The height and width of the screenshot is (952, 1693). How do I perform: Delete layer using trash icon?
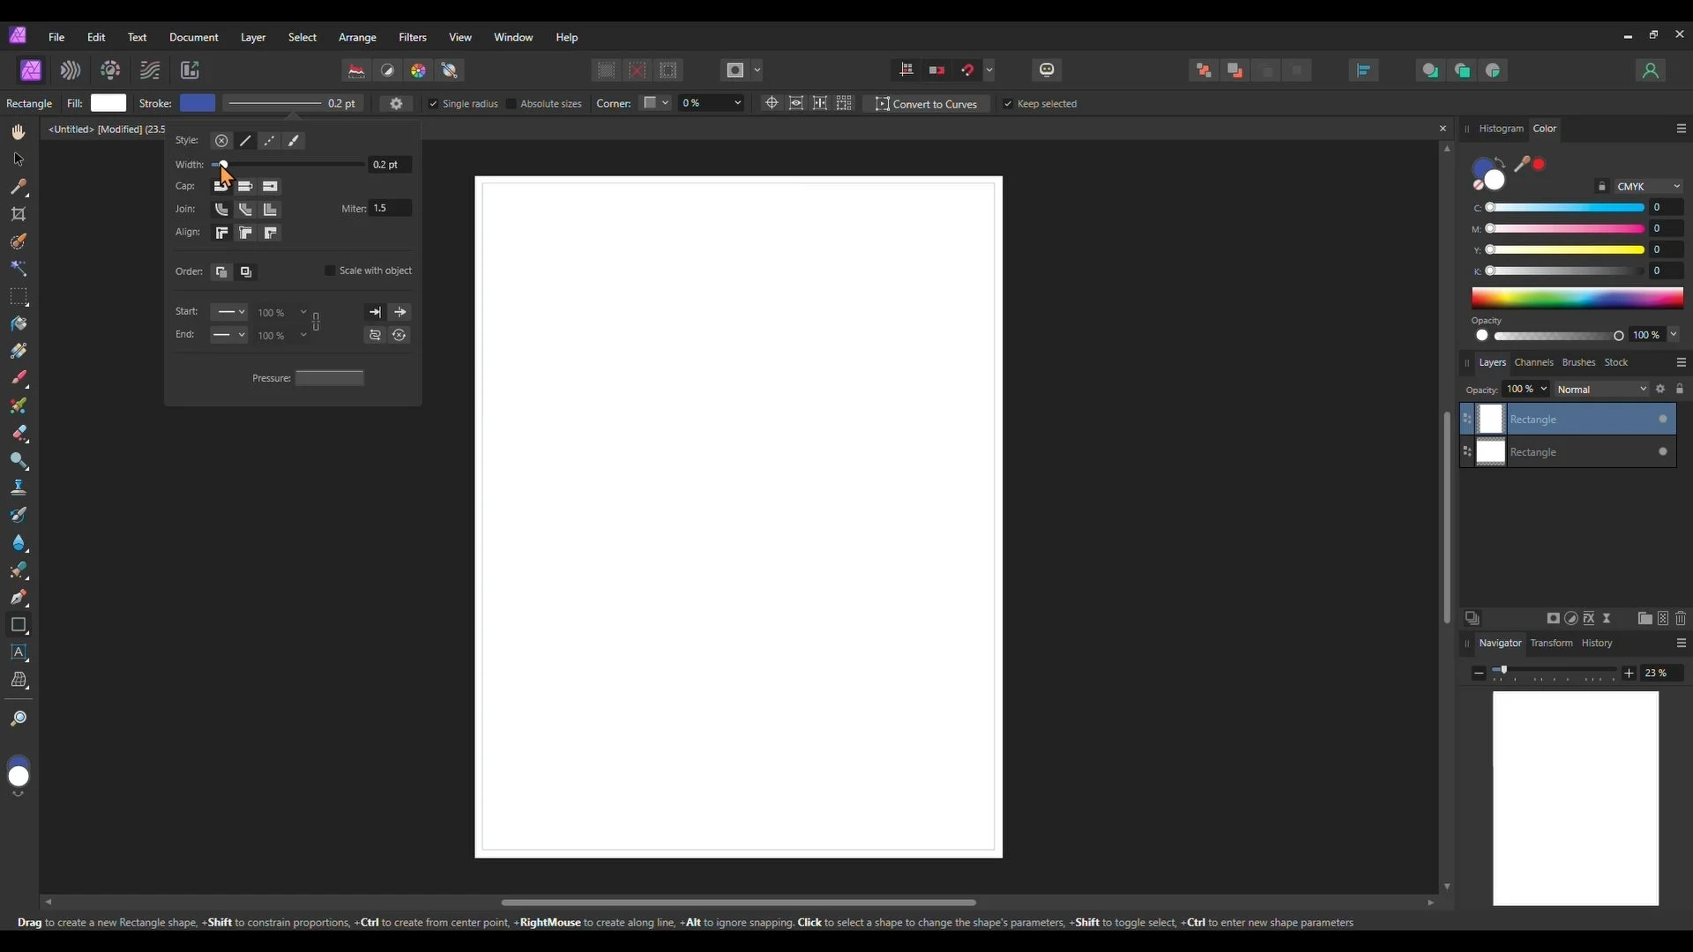click(x=1681, y=619)
